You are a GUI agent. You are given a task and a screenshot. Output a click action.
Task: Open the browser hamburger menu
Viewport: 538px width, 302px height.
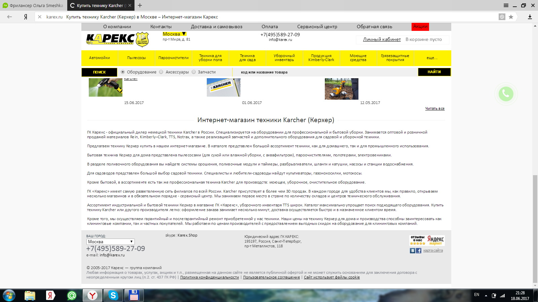(506, 5)
